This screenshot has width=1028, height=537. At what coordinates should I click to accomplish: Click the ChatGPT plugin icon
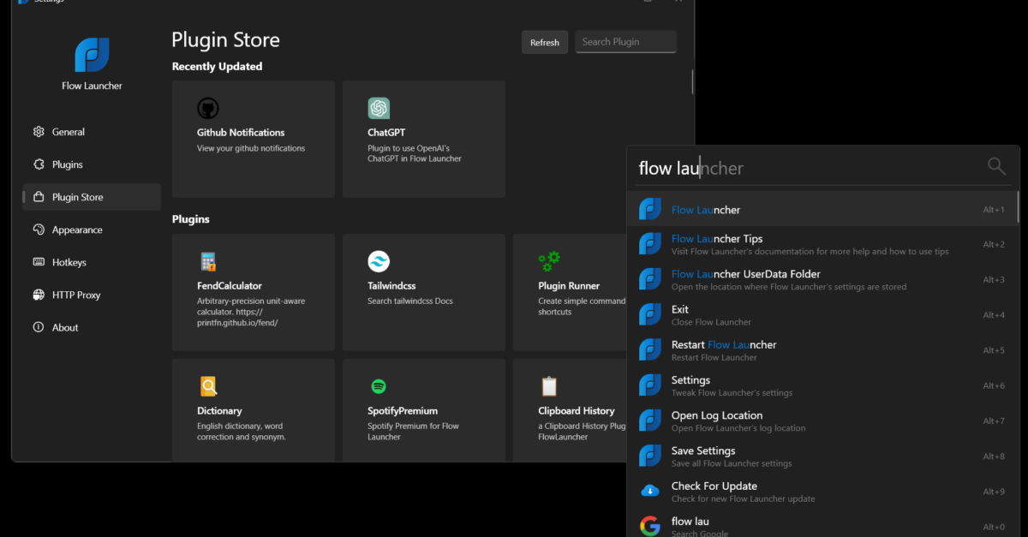click(378, 109)
